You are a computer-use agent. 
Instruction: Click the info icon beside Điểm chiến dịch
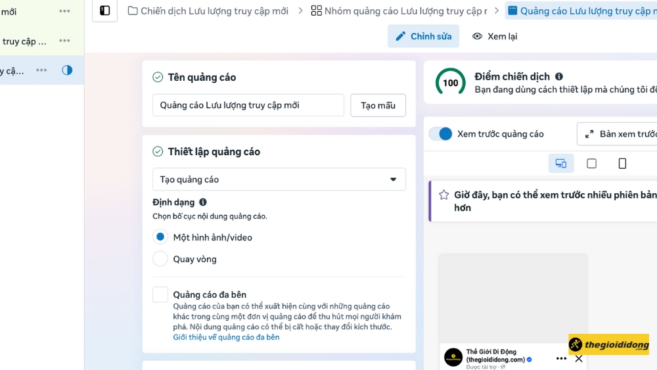[559, 76]
